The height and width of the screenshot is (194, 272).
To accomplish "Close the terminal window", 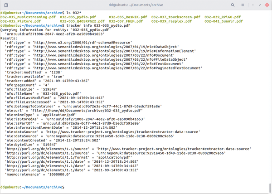I will click(x=267, y=5).
